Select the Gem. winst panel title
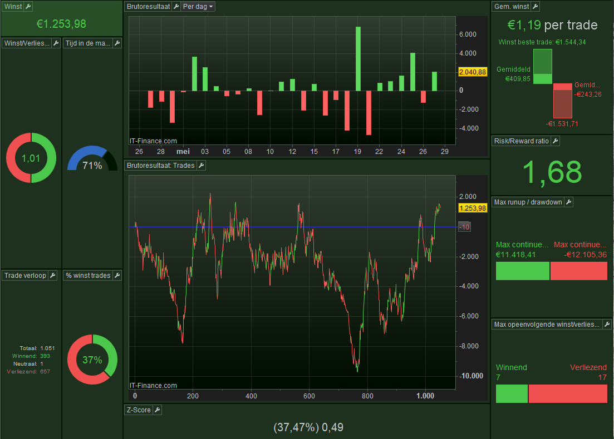The width and height of the screenshot is (614, 439). tap(512, 6)
